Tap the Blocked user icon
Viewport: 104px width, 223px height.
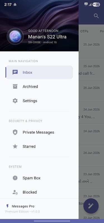15,192
